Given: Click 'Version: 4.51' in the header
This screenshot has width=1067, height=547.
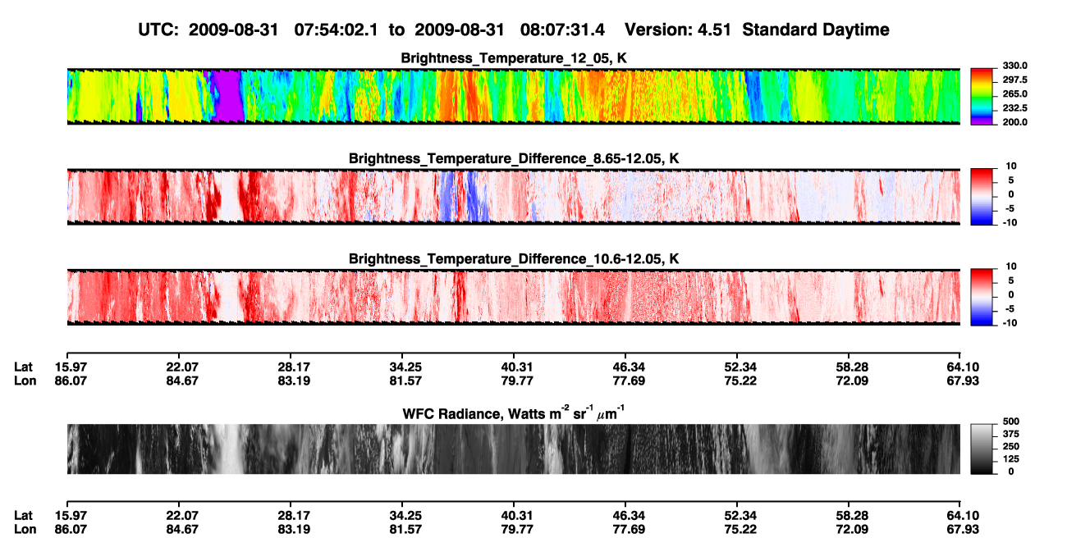Looking at the screenshot, I should tap(678, 30).
